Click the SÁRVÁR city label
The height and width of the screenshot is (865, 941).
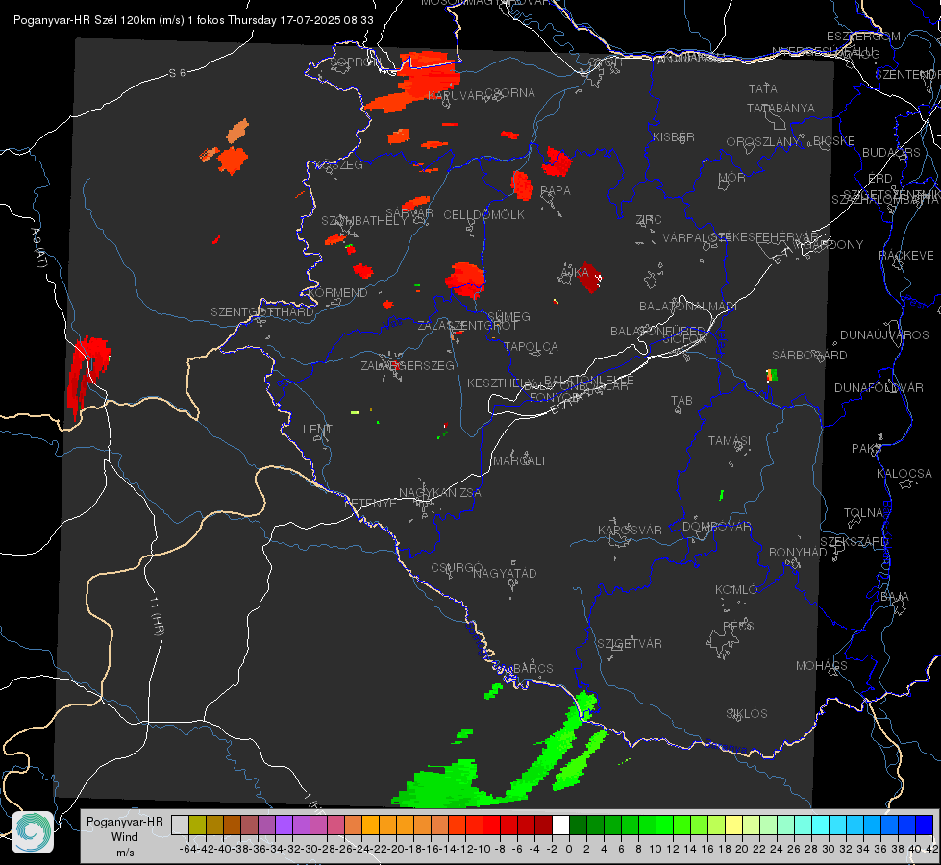click(409, 213)
